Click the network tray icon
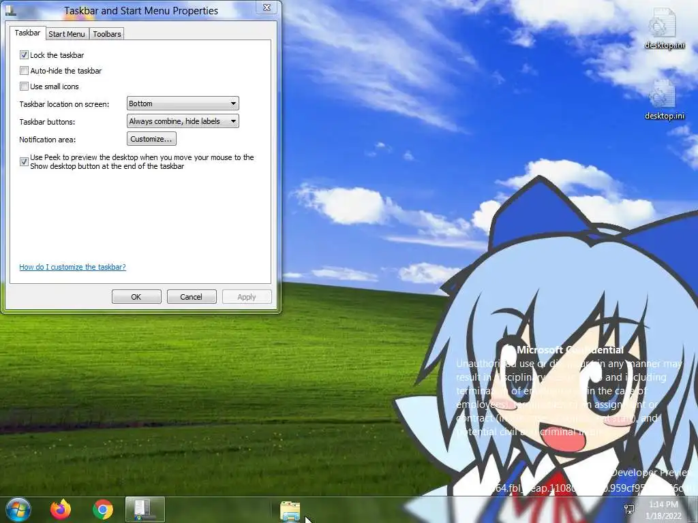698x523 pixels. click(x=629, y=509)
